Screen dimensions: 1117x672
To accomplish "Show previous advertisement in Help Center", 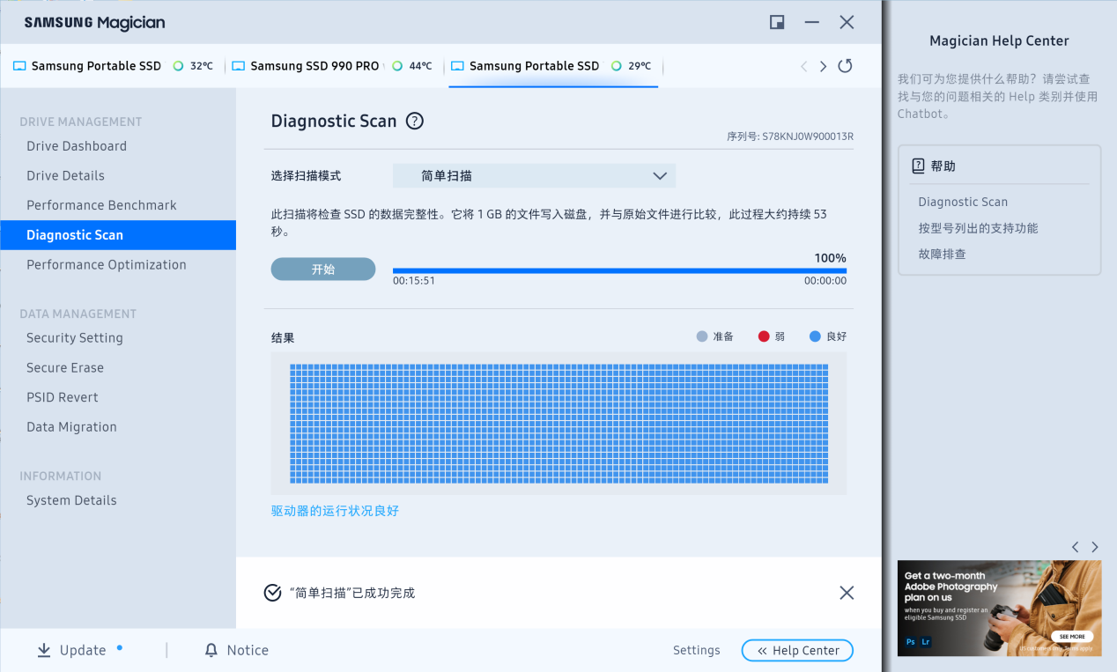I will click(x=1076, y=547).
